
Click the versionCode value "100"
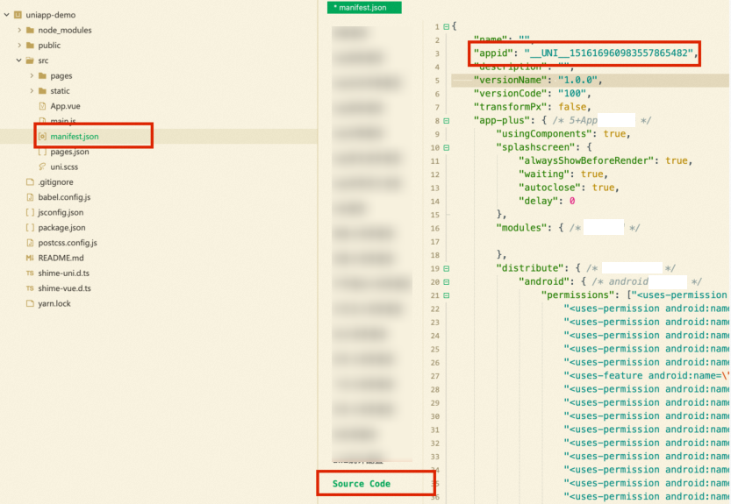[571, 94]
